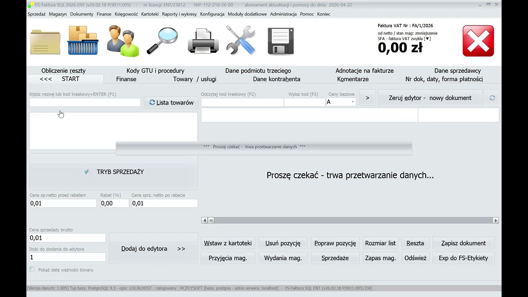Open the Księgowość menu

[x=126, y=14]
